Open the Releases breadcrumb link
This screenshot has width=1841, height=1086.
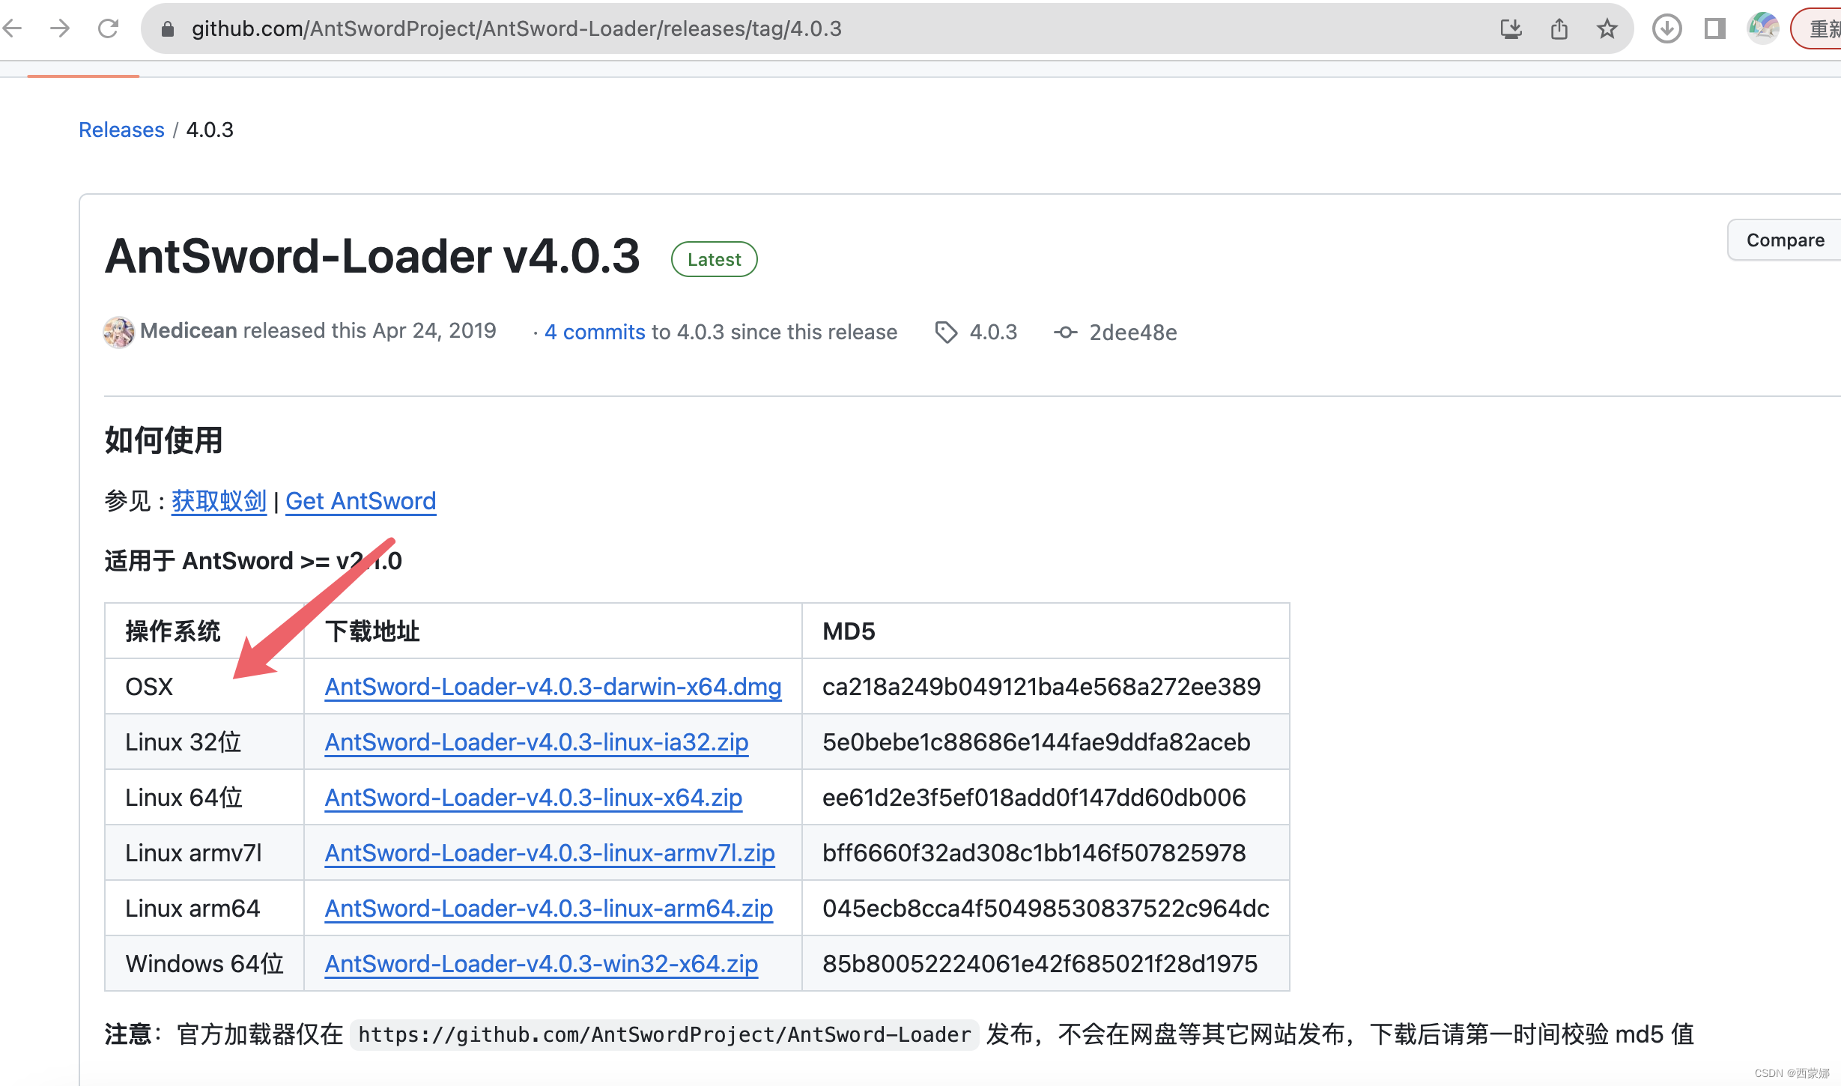(121, 130)
